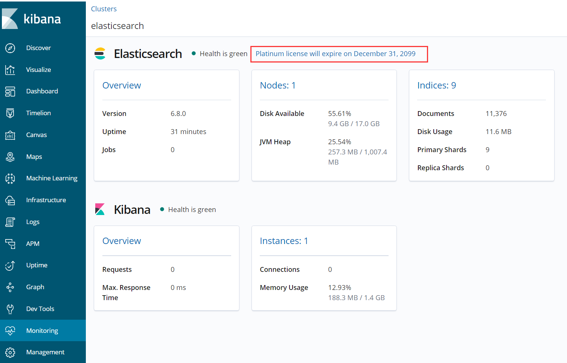Click the Dashboard icon in the sidebar
The image size is (567, 363).
click(x=10, y=92)
